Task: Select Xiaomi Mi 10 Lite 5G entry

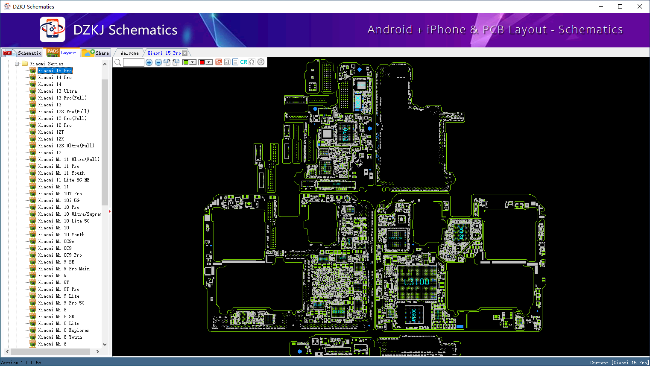Action: (x=64, y=221)
